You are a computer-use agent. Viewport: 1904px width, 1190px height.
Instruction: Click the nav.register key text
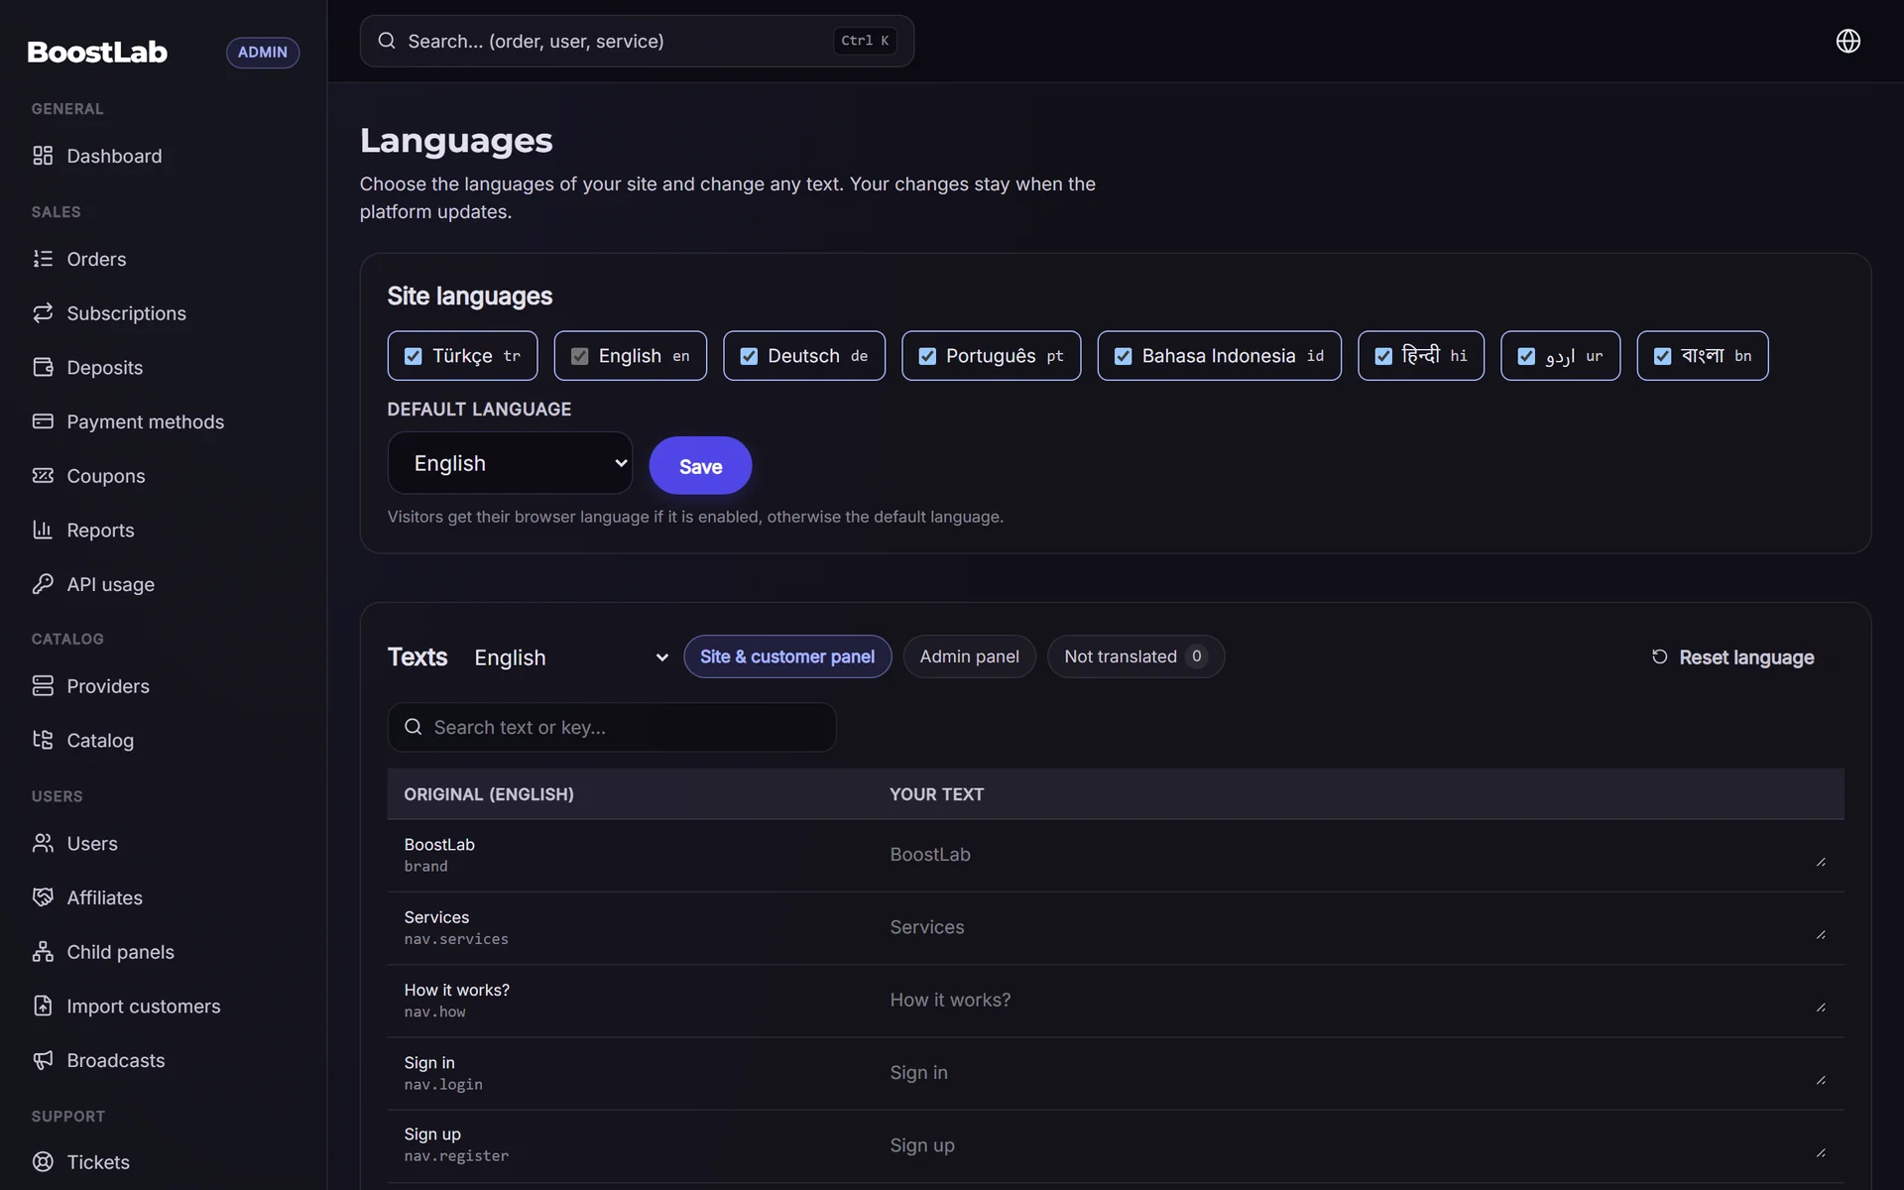(456, 1156)
